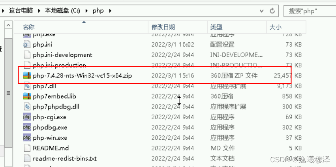Expand the chevron after 本地磁盘 (C:)
The width and height of the screenshot is (336, 167).
click(x=86, y=11)
